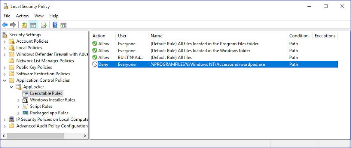Collapse Application Control Policies node

point(5,80)
